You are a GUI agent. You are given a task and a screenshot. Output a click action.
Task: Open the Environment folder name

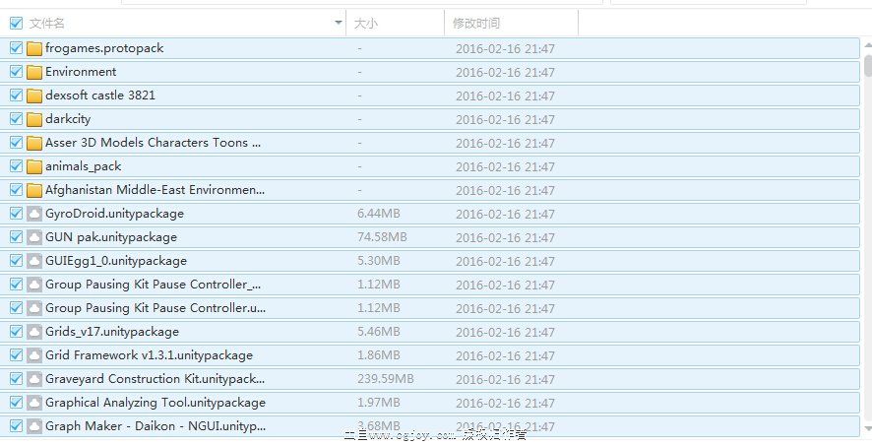[x=81, y=72]
